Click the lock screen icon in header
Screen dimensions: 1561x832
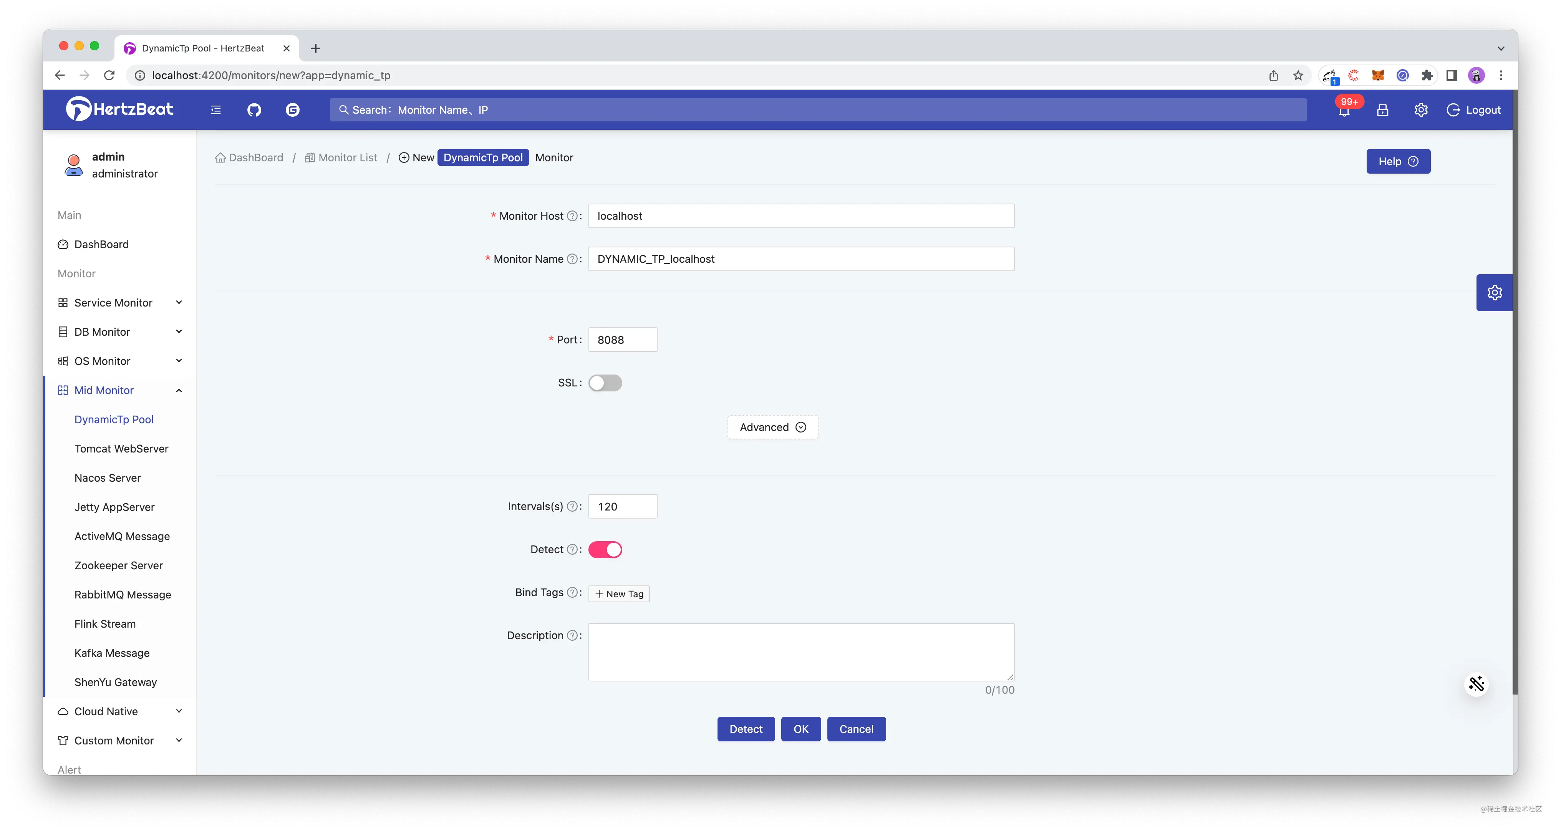(1382, 110)
